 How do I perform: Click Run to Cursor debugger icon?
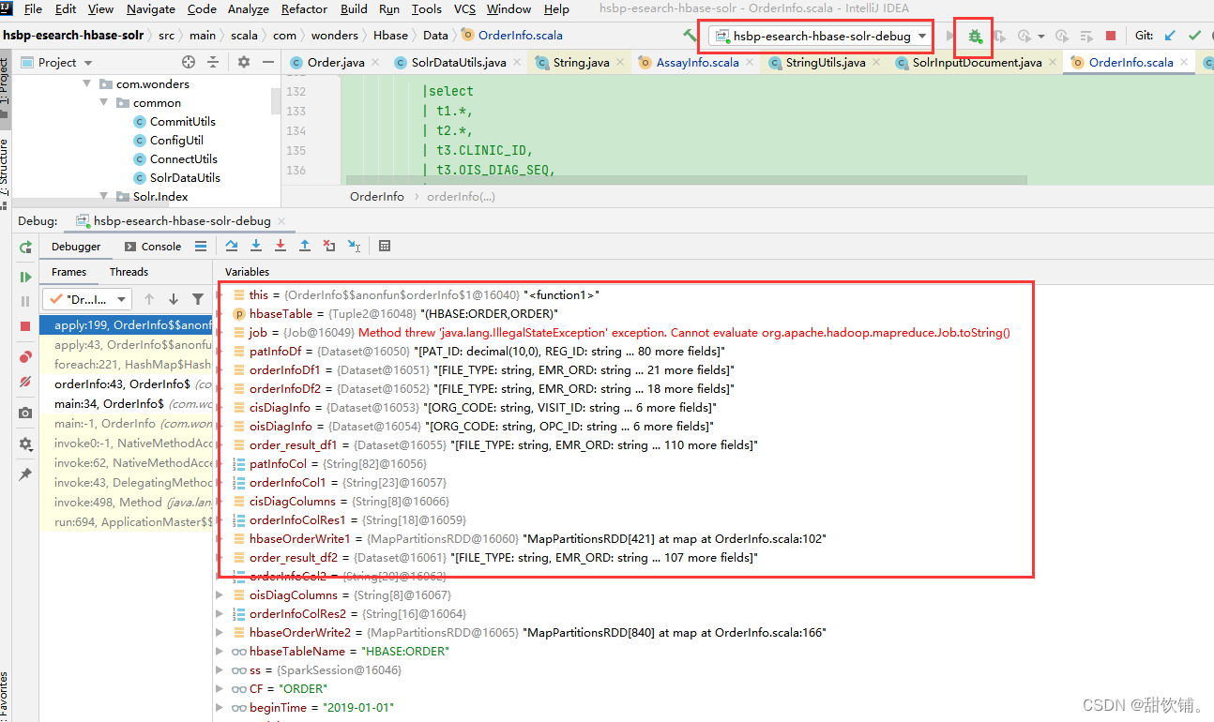[354, 246]
